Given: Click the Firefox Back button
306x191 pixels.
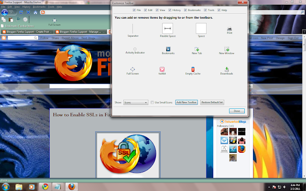Looking at the screenshot, I should (x=4, y=12).
